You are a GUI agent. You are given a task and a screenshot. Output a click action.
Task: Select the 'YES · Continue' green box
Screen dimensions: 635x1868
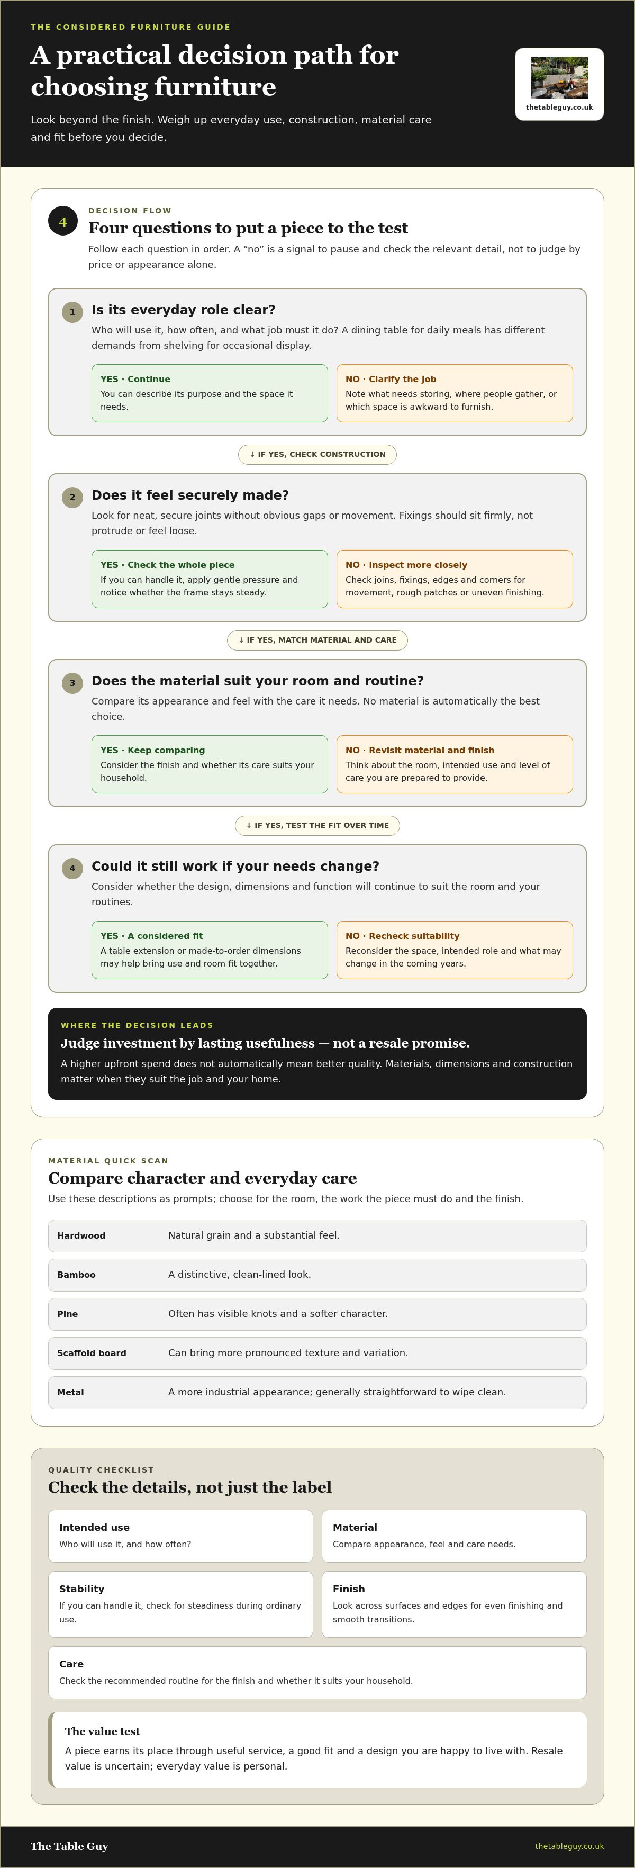(x=210, y=393)
